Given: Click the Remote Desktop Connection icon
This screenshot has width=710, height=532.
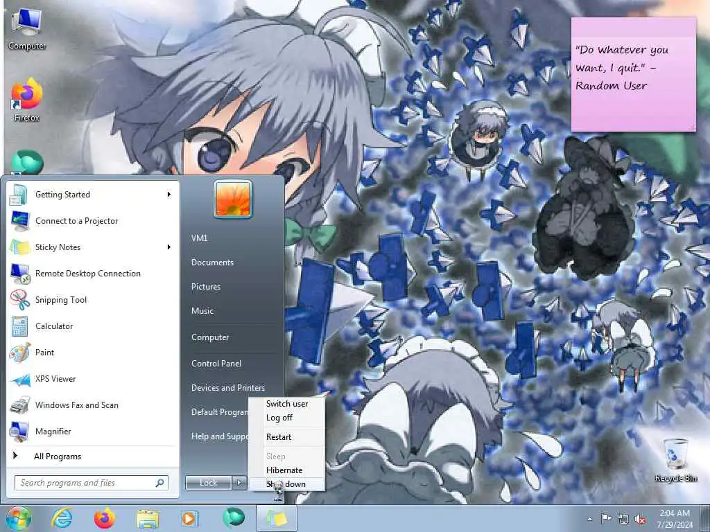Looking at the screenshot, I should coord(19,274).
